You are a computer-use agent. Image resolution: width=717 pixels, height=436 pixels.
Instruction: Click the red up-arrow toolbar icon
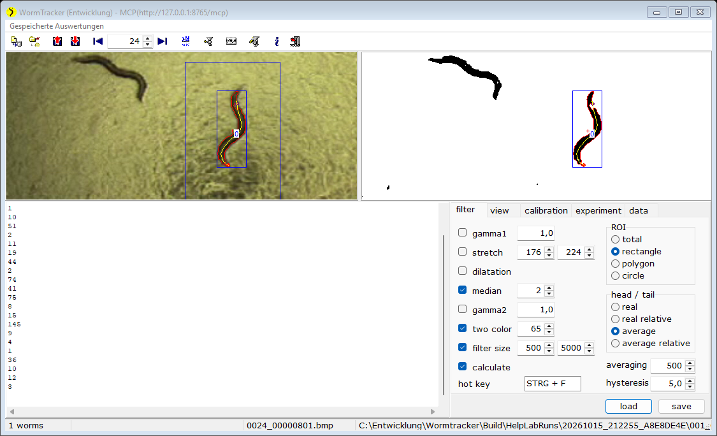[57, 41]
